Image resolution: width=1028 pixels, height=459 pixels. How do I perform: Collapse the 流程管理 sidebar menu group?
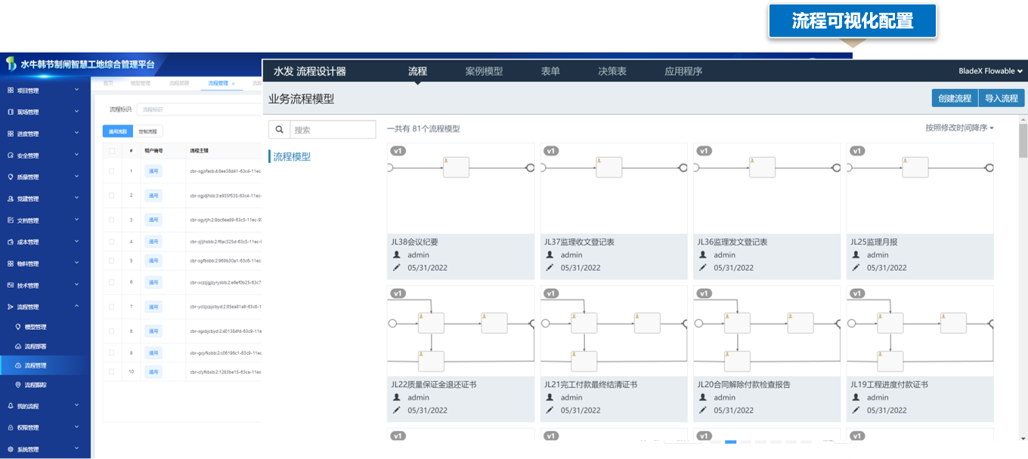pyautogui.click(x=76, y=307)
